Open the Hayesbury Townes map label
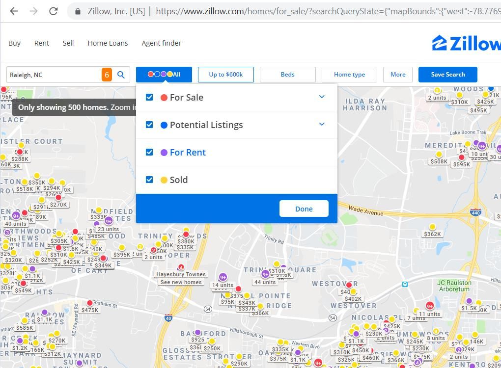Image resolution: width=501 pixels, height=368 pixels. (181, 274)
